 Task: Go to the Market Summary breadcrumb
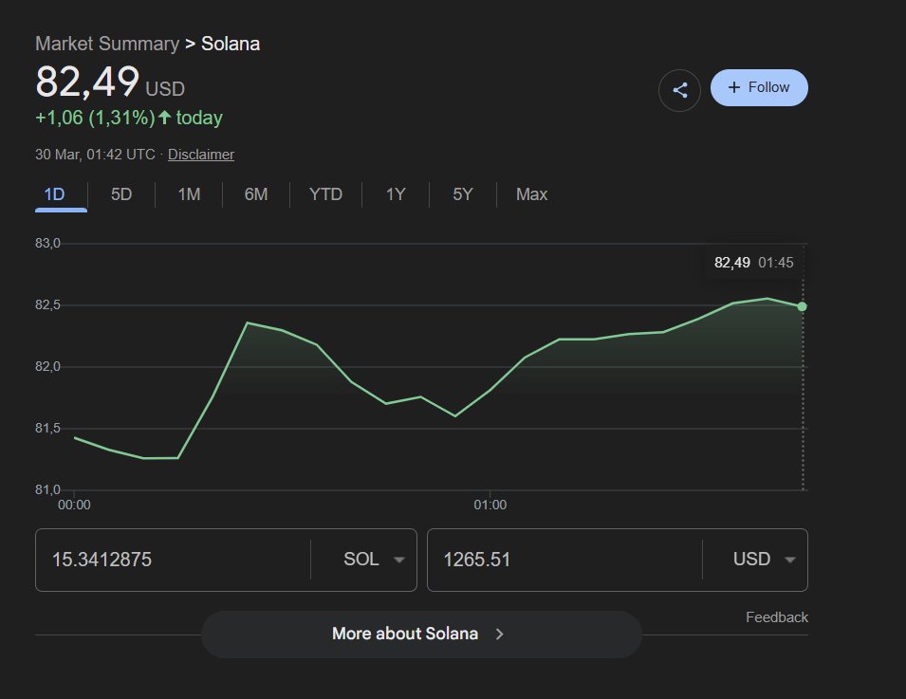click(x=107, y=44)
